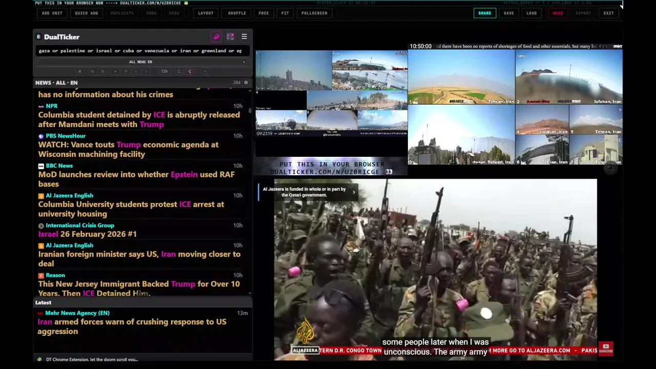Screen dimensions: 656x369
Task: Click SAVE in top toolbar
Action: 508,13
